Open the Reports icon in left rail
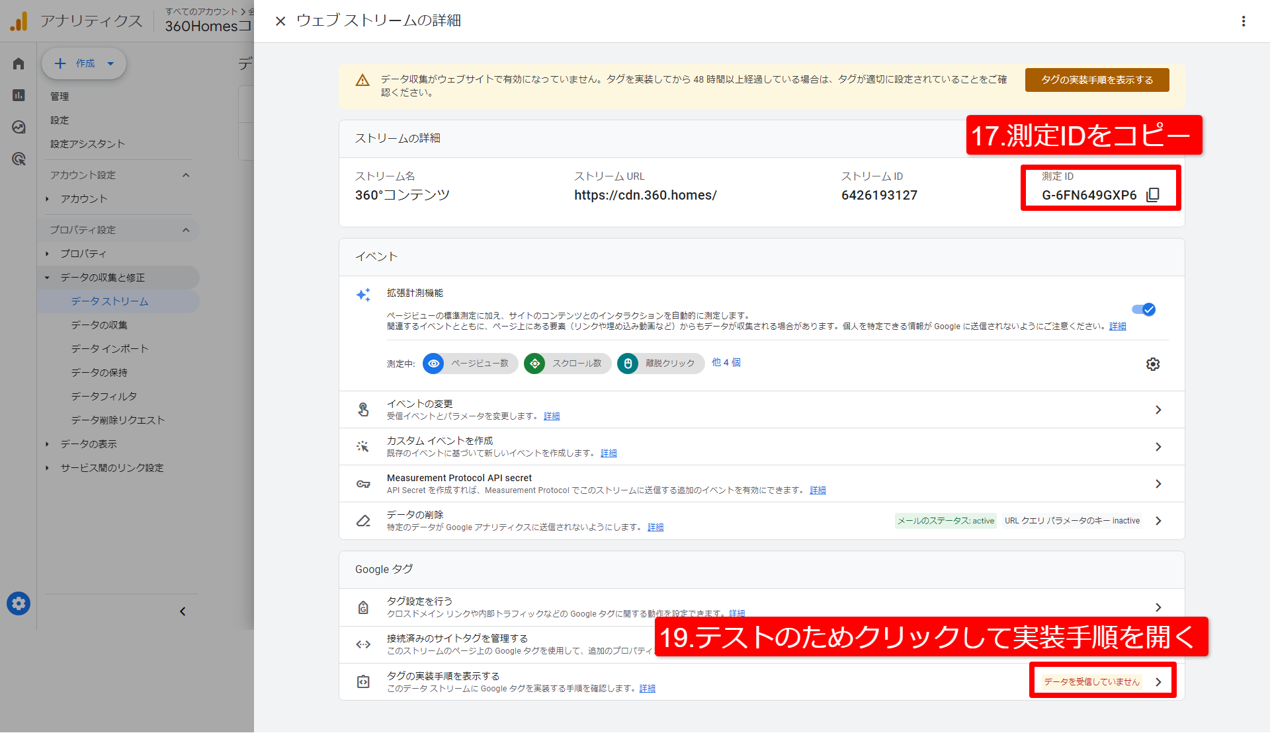This screenshot has height=733, width=1270. [19, 95]
